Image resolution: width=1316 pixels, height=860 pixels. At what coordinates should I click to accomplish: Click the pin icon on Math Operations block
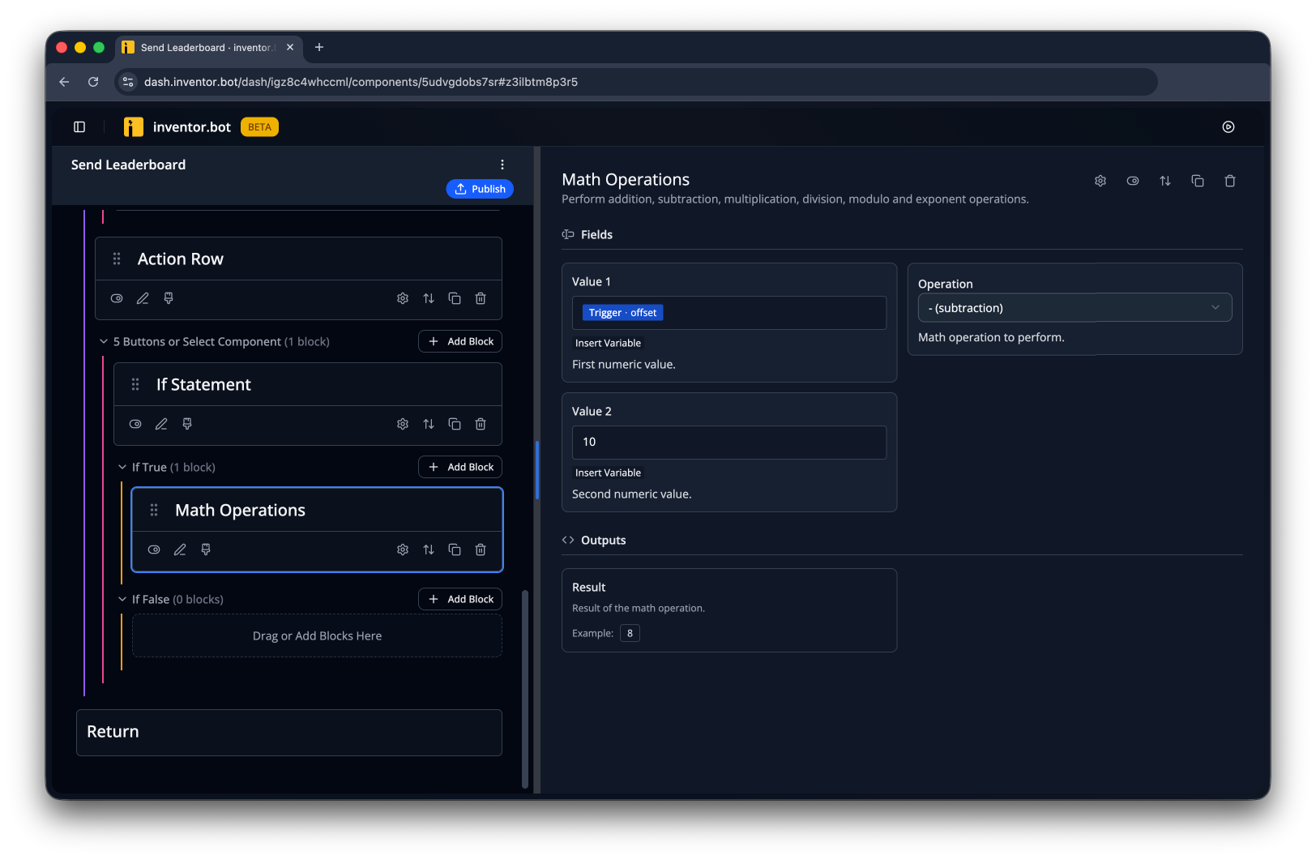click(x=206, y=550)
